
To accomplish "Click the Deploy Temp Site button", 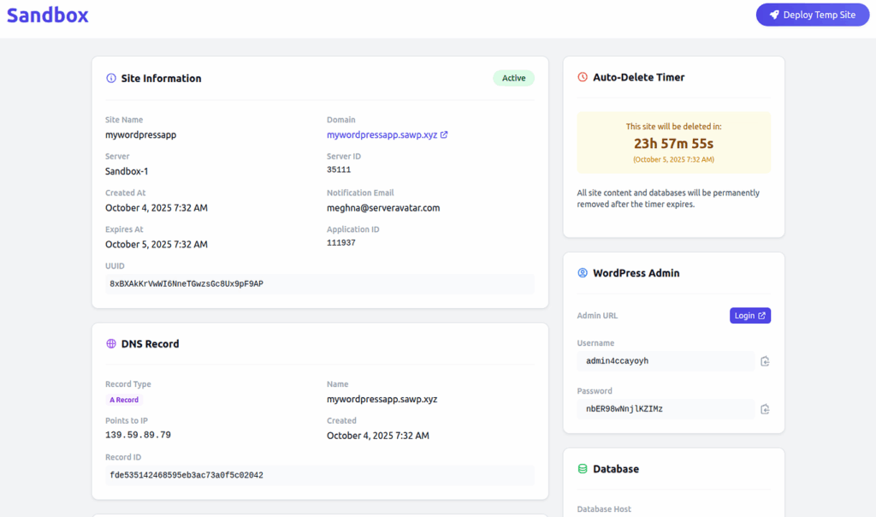I will [x=812, y=15].
